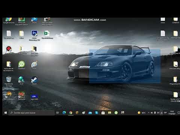This screenshot has height=135, width=180.
Task: Open the Adobe Photoshop CS shortcut
Action: [x=34, y=35]
